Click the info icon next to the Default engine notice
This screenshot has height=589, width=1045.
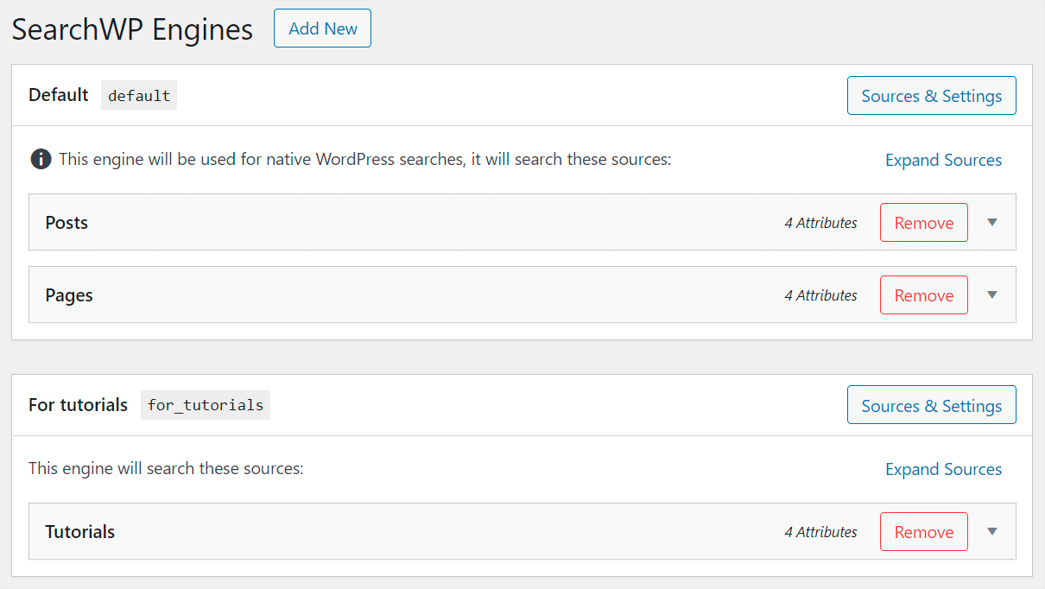click(41, 159)
